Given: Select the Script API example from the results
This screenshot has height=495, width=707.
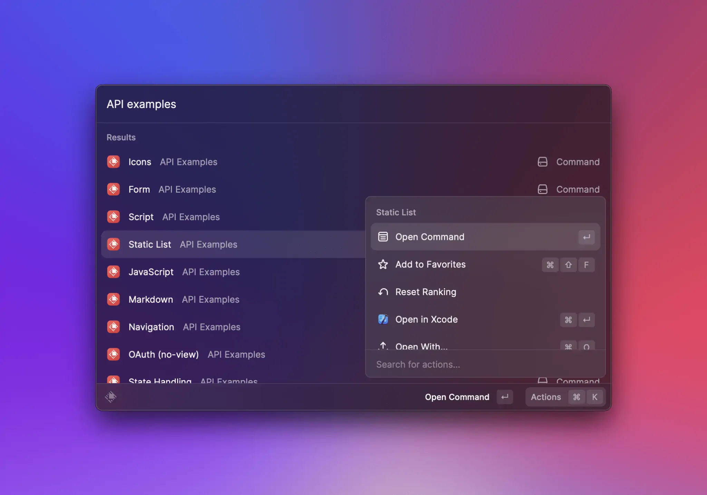Looking at the screenshot, I should tap(141, 217).
